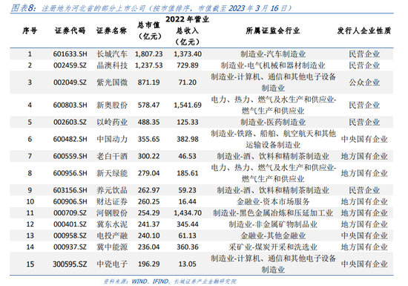The width and height of the screenshot is (408, 286).
Task: Select stock code 601633.SH
Action: 70,54
